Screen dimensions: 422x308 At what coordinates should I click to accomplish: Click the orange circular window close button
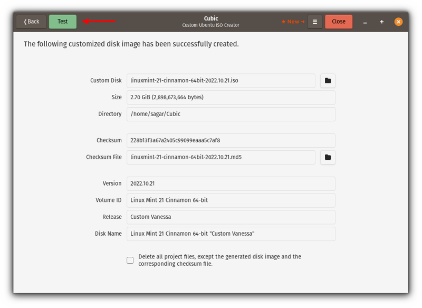399,22
